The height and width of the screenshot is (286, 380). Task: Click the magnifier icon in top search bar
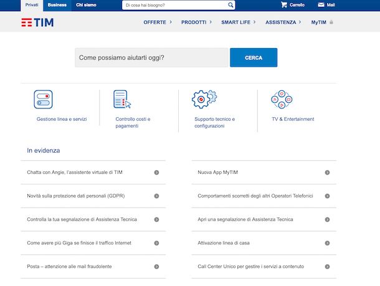230,5
